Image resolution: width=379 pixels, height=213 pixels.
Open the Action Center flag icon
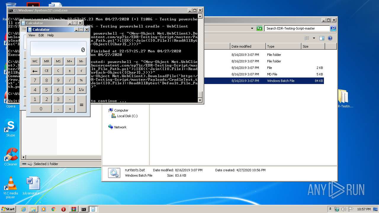(351, 209)
